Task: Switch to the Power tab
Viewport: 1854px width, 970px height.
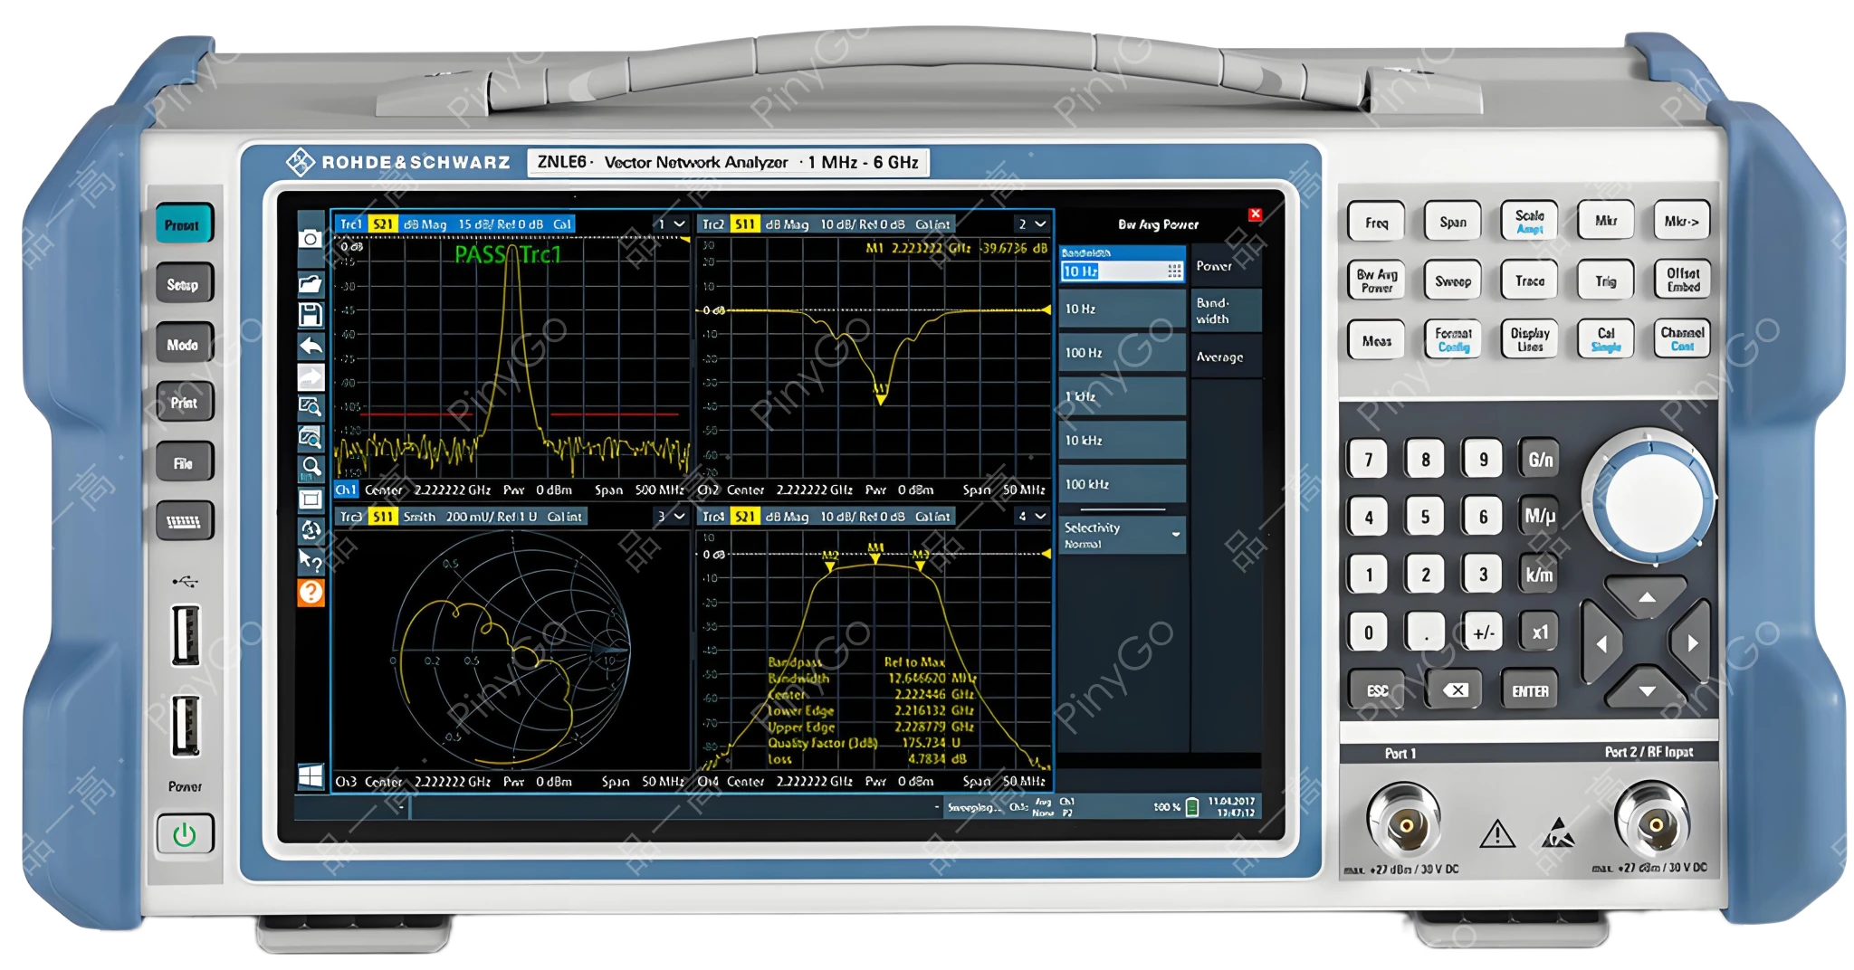Action: [x=1225, y=266]
